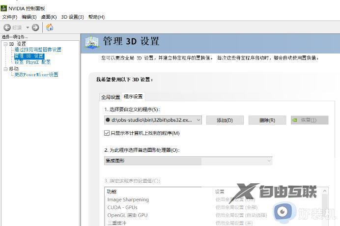
Task: Click the 添加(D) button
Action: click(x=225, y=120)
